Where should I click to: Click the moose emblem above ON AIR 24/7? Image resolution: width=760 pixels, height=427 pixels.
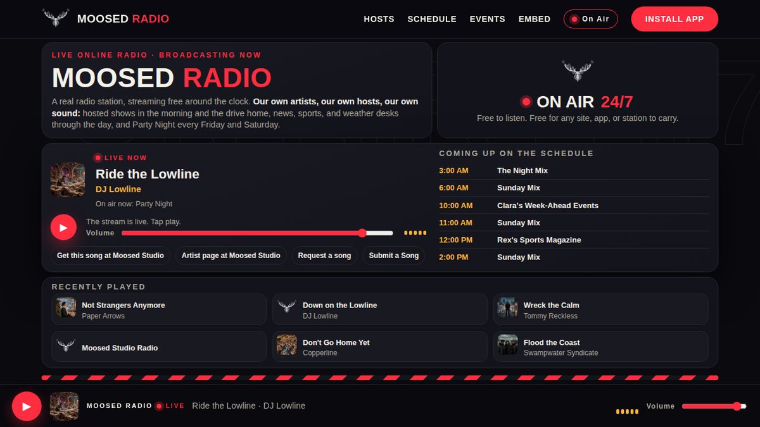click(x=578, y=70)
